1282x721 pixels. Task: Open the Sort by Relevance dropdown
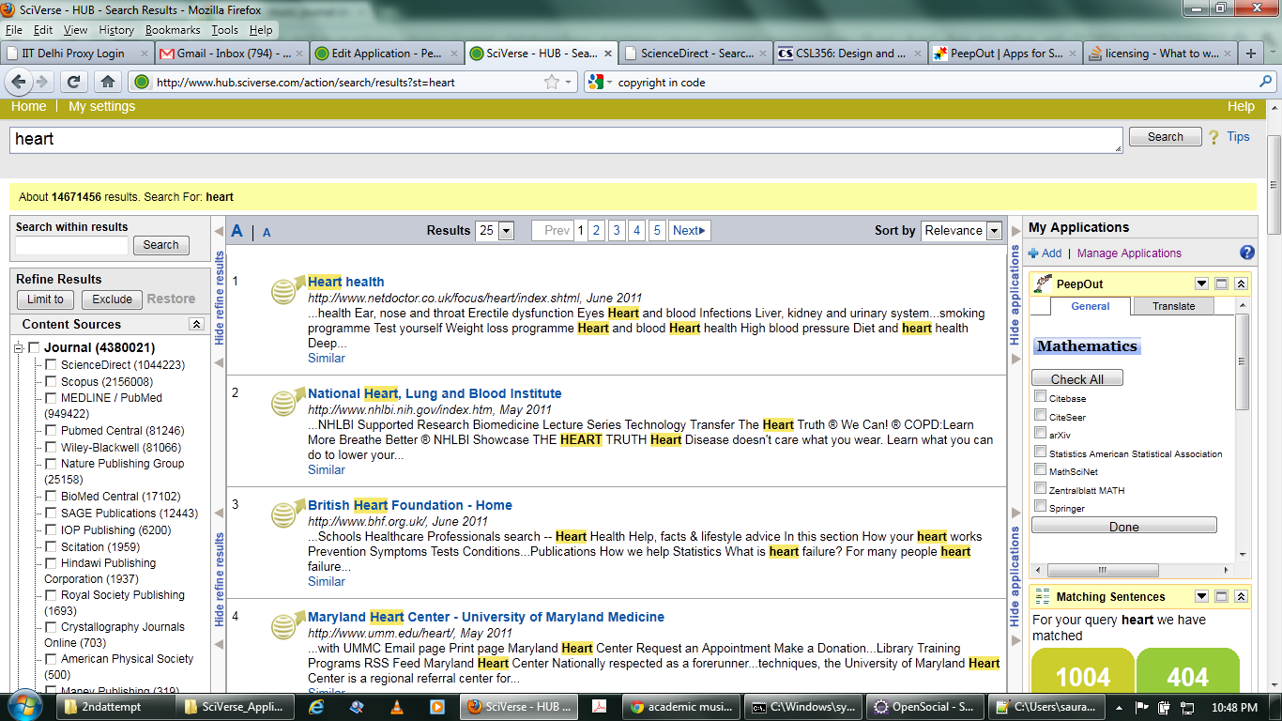point(994,231)
